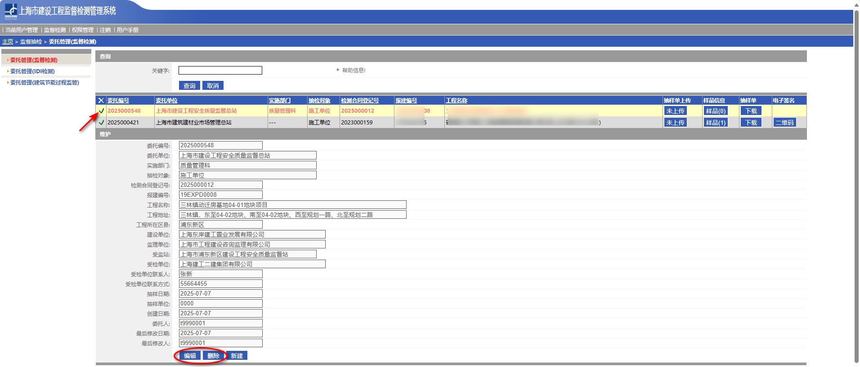860x367 pixels.
Task: Click the 用户手册 menu item
Action: 128,30
